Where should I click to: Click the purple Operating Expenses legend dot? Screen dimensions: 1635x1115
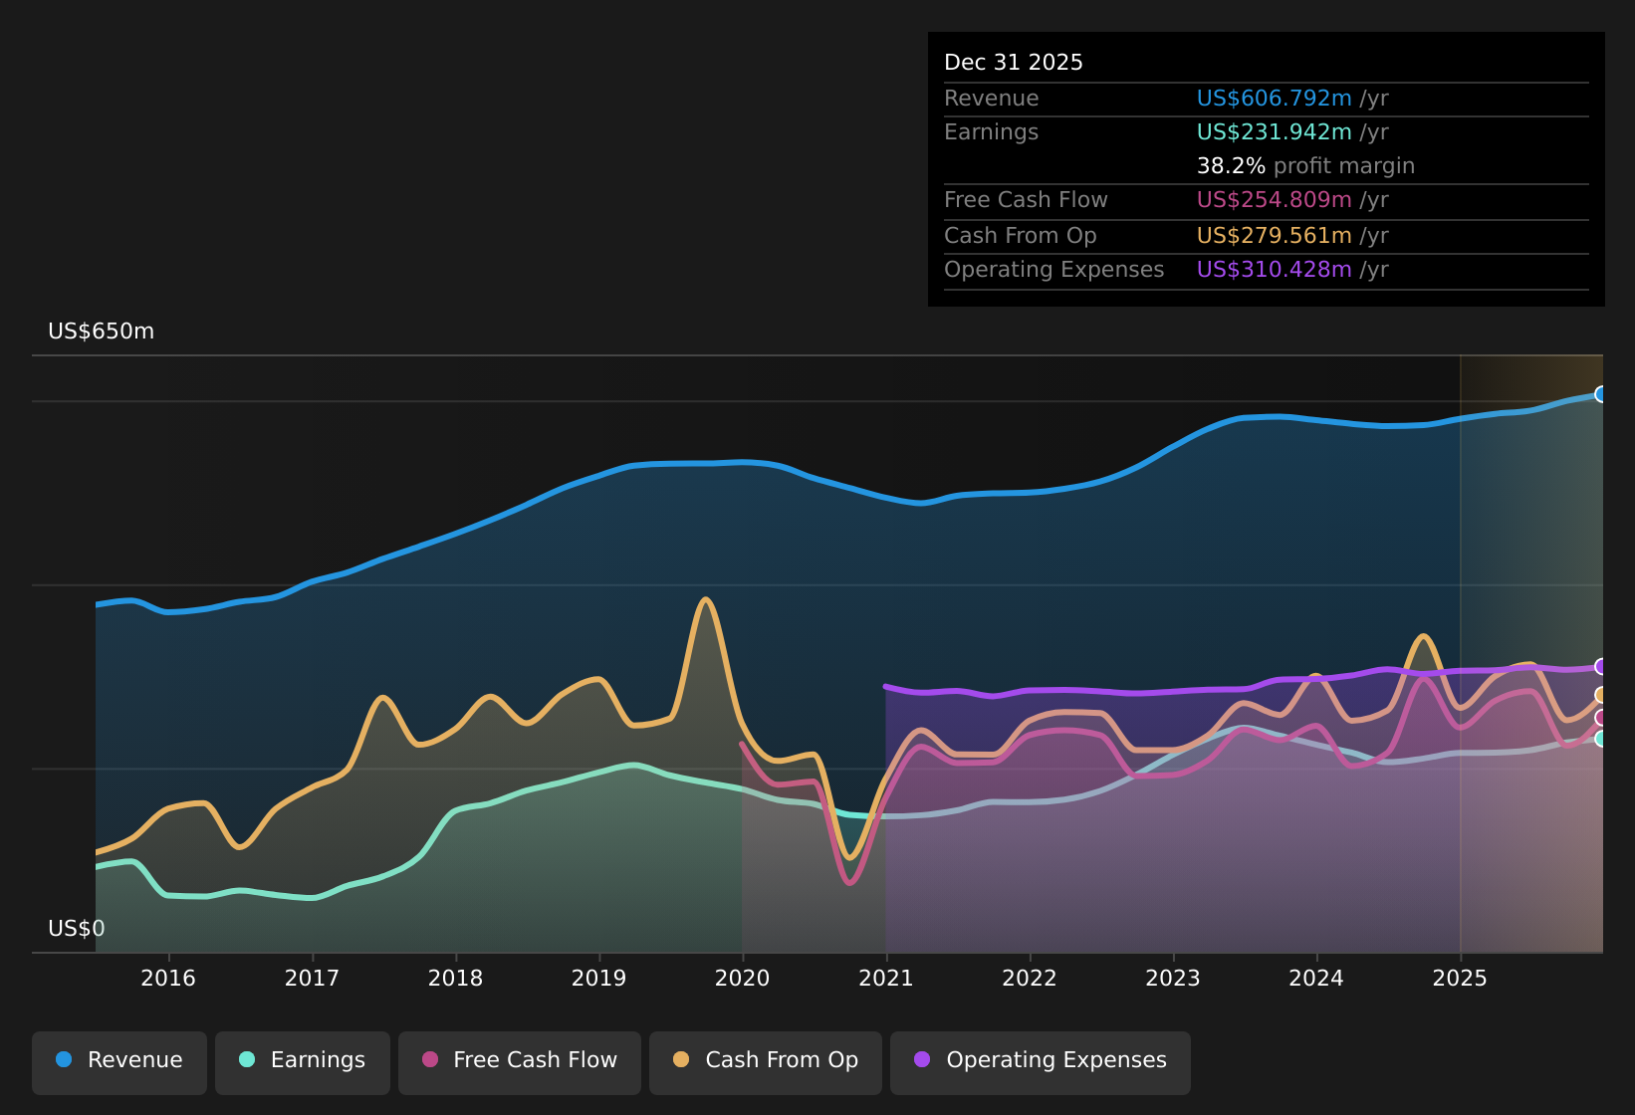pos(921,1060)
